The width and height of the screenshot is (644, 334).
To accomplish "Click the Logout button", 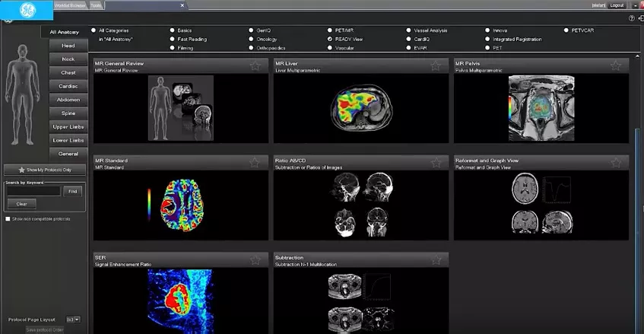I will click(617, 5).
